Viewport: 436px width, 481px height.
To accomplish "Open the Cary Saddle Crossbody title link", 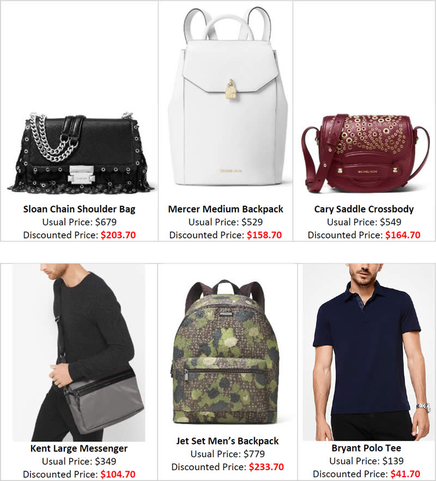I will (x=364, y=209).
